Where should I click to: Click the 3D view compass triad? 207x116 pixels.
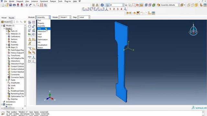[x=193, y=30]
